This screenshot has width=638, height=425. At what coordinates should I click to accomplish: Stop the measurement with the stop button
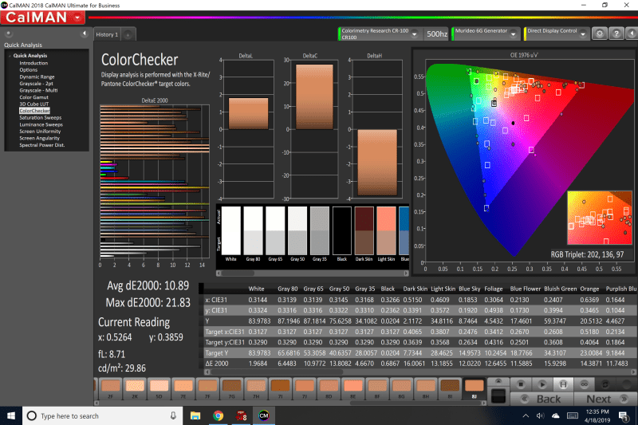tap(521, 384)
